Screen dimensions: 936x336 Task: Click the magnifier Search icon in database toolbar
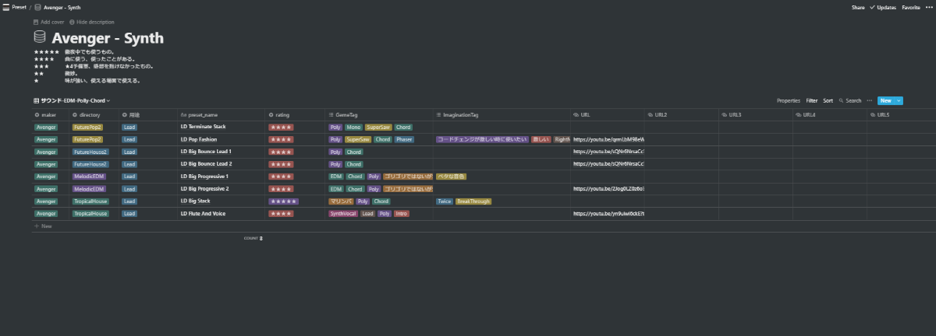(842, 100)
